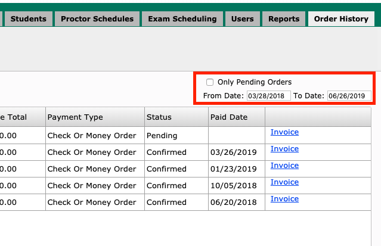Click the Status column header
Viewport: 381px width, 246px height.
click(x=159, y=117)
